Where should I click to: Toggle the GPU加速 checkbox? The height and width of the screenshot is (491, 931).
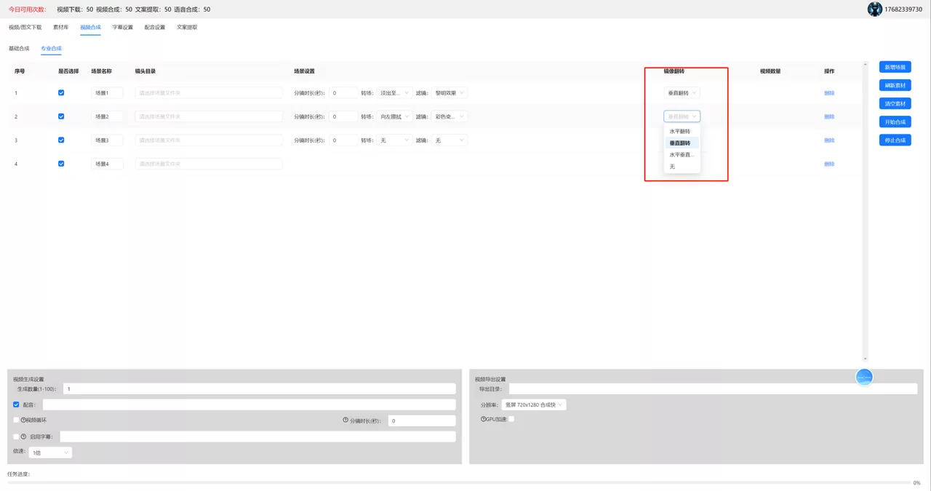coord(511,419)
